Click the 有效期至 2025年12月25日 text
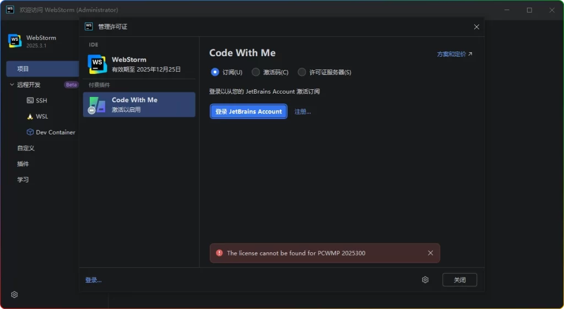Screen dimensions: 564x309 (146, 69)
